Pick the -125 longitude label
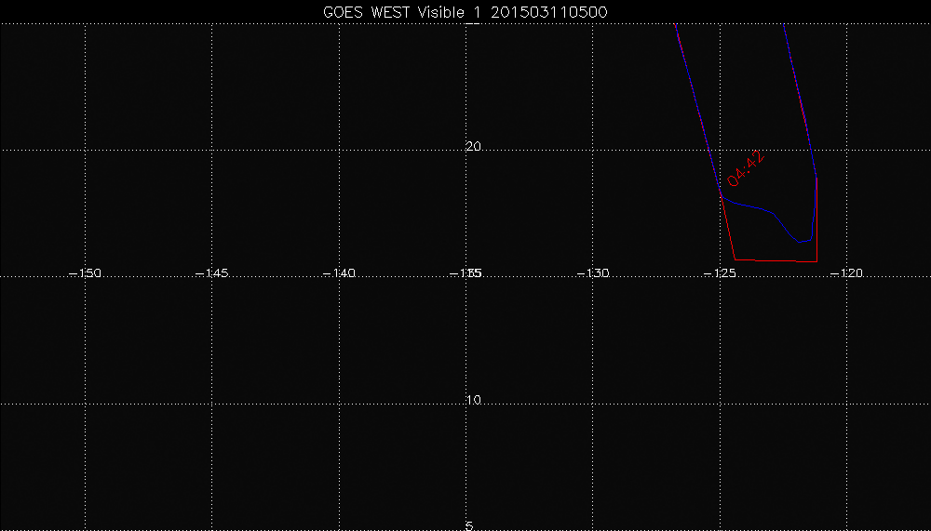This screenshot has height=531, width=931. [x=720, y=273]
